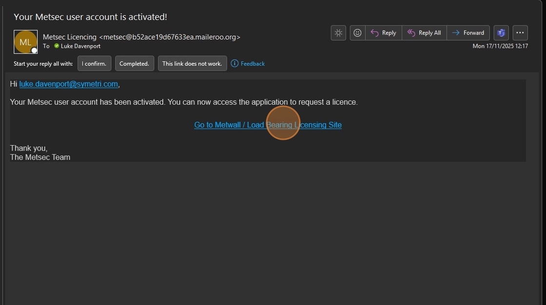This screenshot has height=305, width=546.
Task: Forward this email message
Action: (x=468, y=33)
